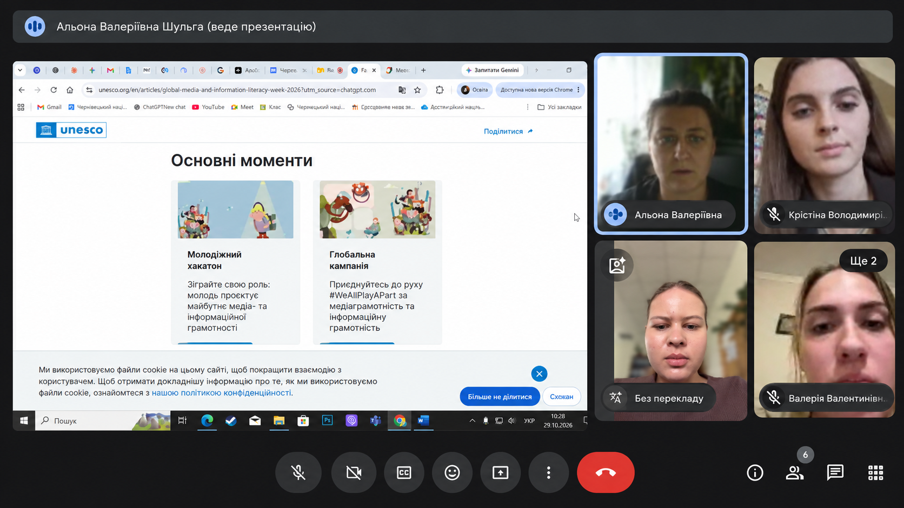The width and height of the screenshot is (904, 508).
Task: Click the 'Ще 2' more participants badge
Action: point(863,261)
